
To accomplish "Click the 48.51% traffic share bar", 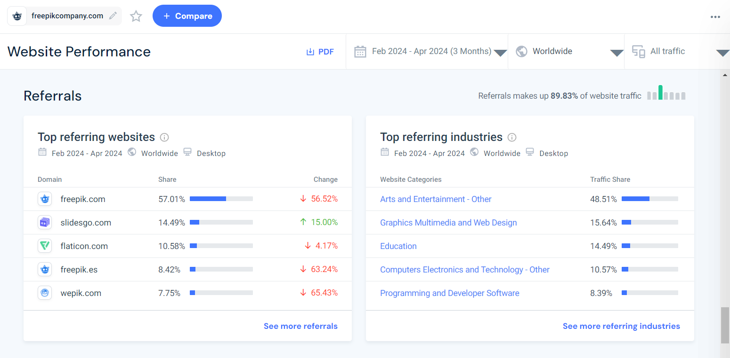I will point(650,199).
